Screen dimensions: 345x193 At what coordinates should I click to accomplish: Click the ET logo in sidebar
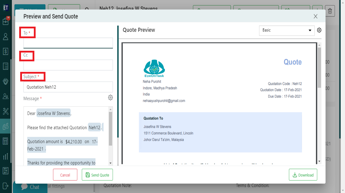coord(6,8)
